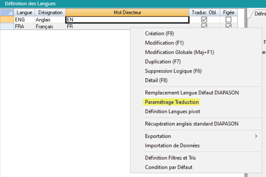Uncheck Traduc. Obl. for the ENG row

[204, 20]
